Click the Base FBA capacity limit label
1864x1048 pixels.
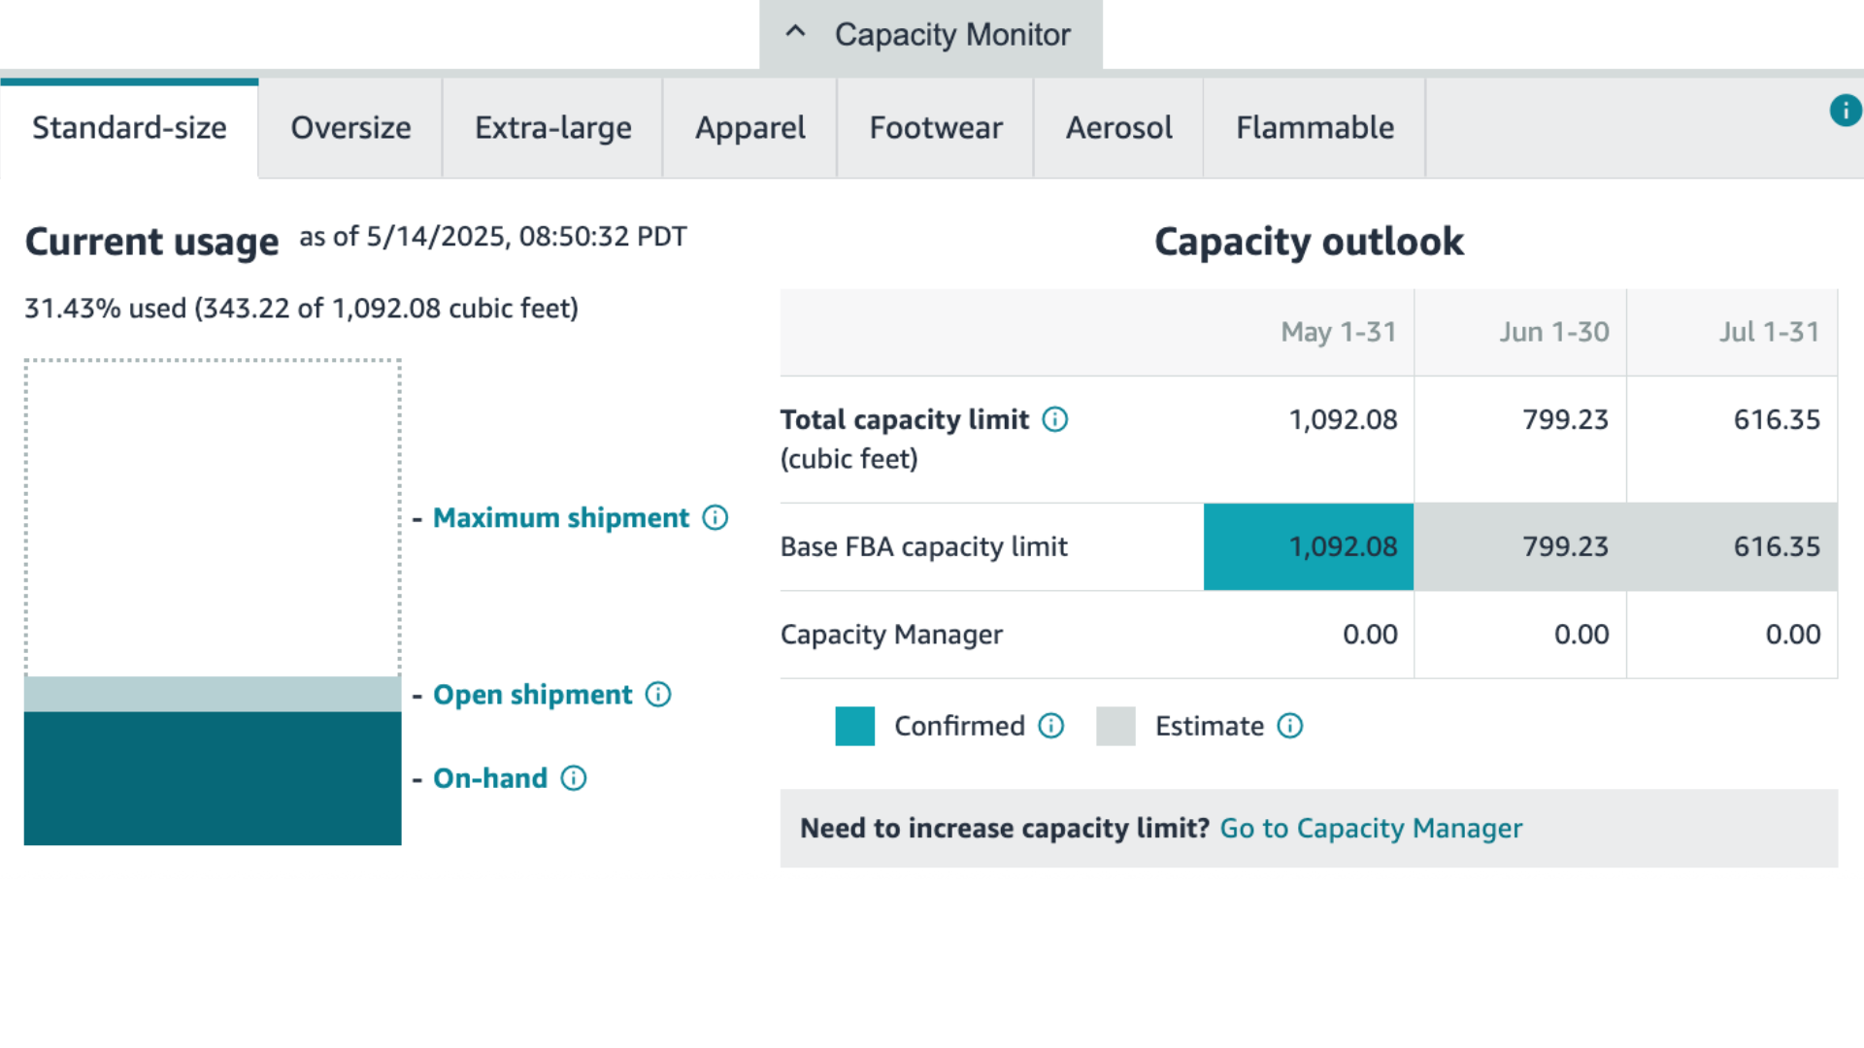(x=924, y=547)
